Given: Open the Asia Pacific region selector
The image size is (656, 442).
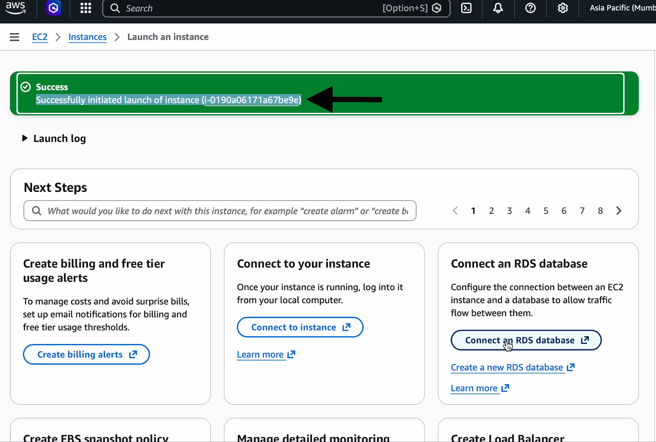Looking at the screenshot, I should click(622, 8).
